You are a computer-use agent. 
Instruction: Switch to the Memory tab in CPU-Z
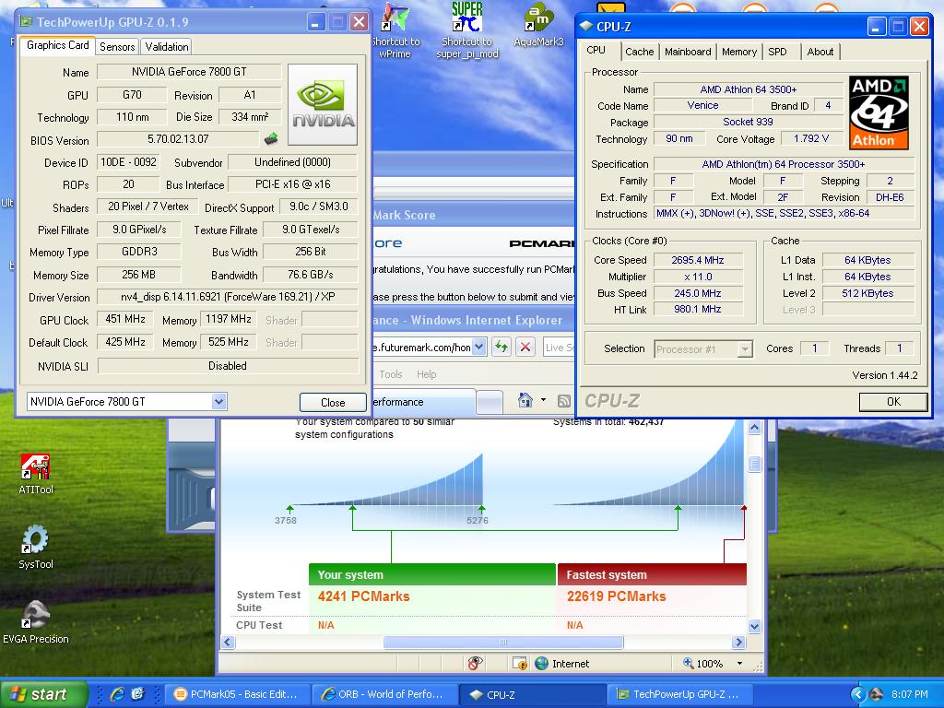pyautogui.click(x=738, y=52)
